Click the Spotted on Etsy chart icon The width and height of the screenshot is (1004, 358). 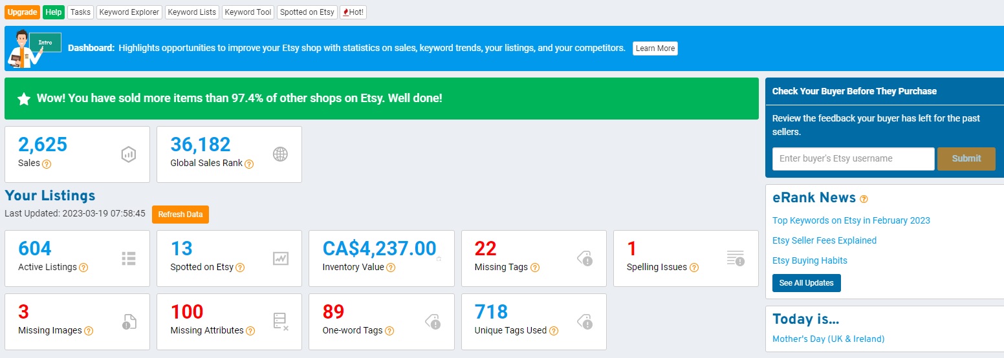pyautogui.click(x=280, y=258)
